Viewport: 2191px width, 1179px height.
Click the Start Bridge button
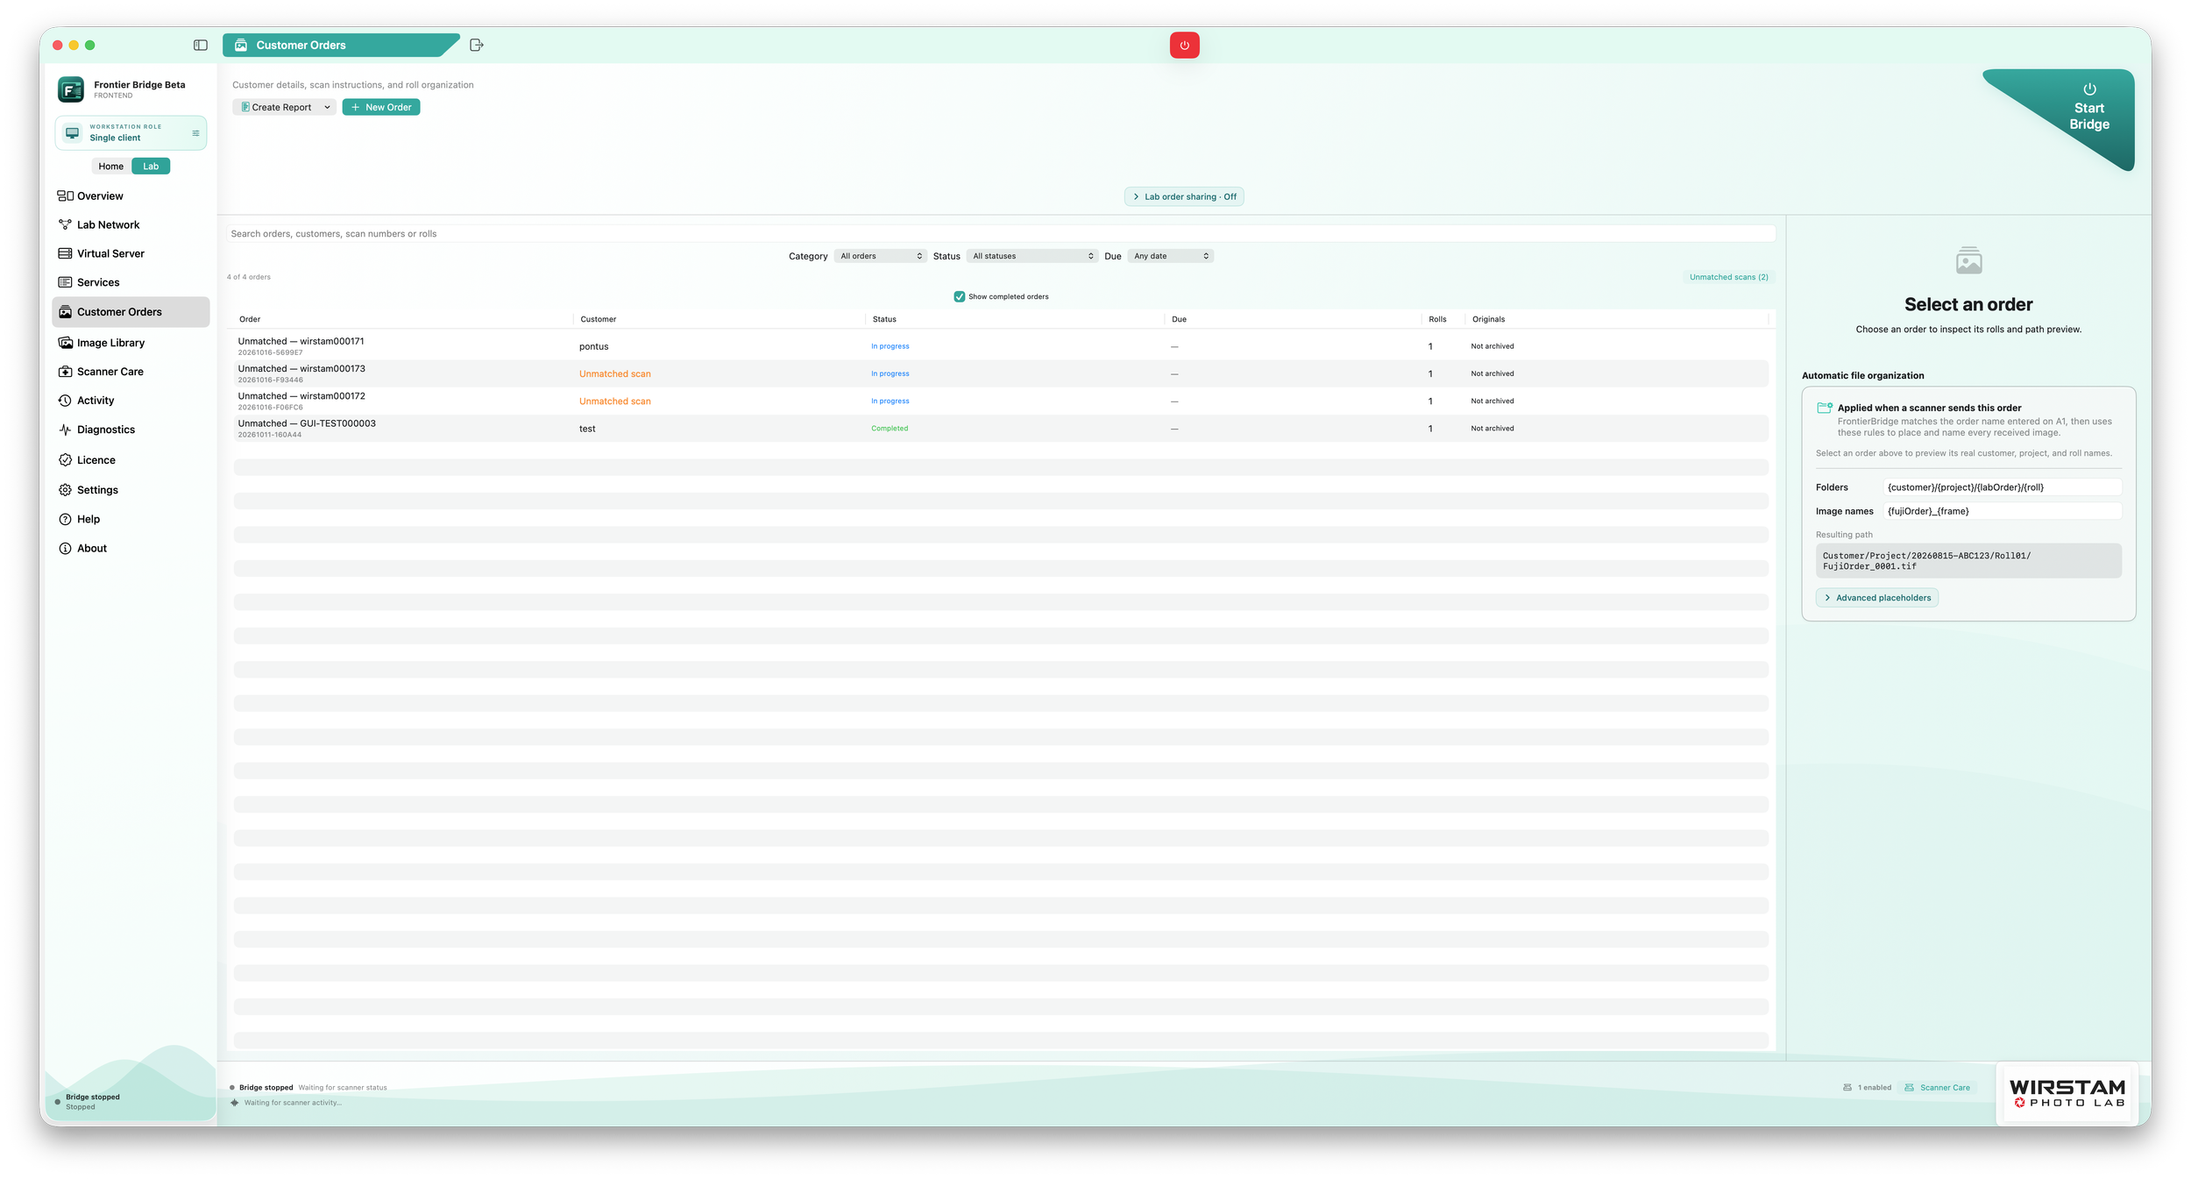(x=2088, y=109)
